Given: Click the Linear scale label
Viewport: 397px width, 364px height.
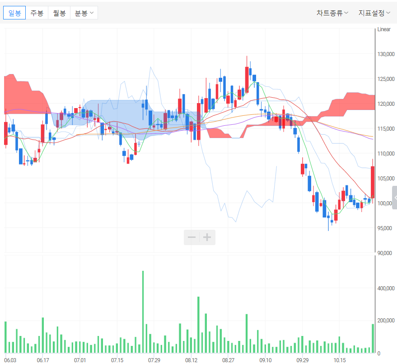Looking at the screenshot, I should pos(384,29).
